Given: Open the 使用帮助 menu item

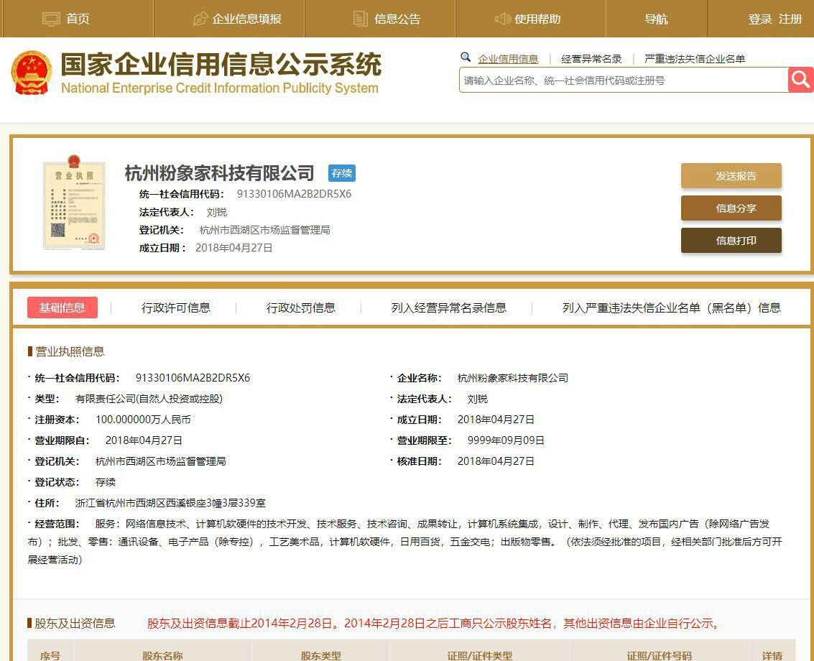Looking at the screenshot, I should click(537, 19).
